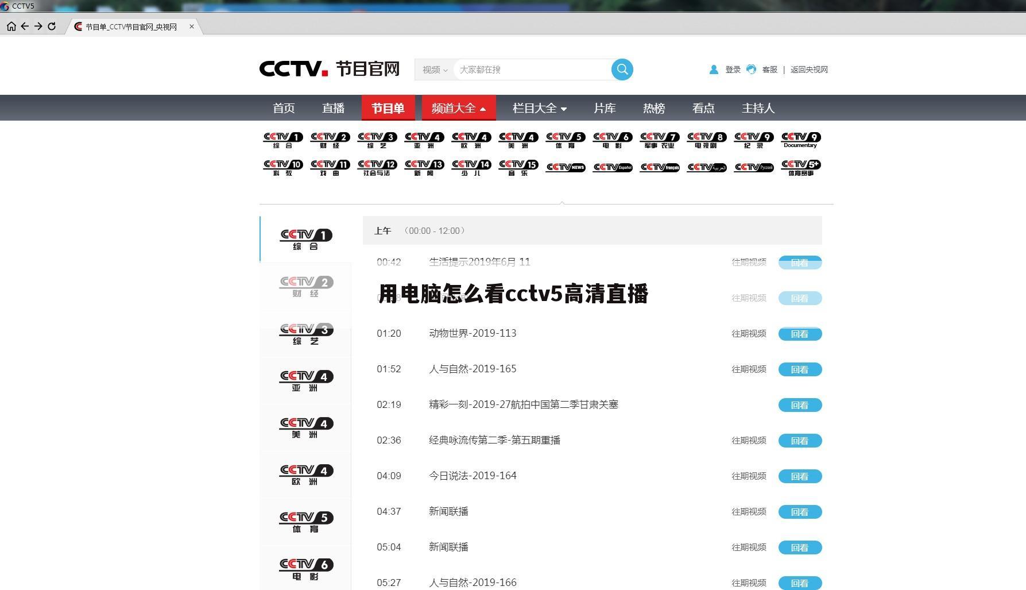Close the 节目单_CCTV节目官网 browser tab
This screenshot has width=1026, height=590.
[192, 26]
